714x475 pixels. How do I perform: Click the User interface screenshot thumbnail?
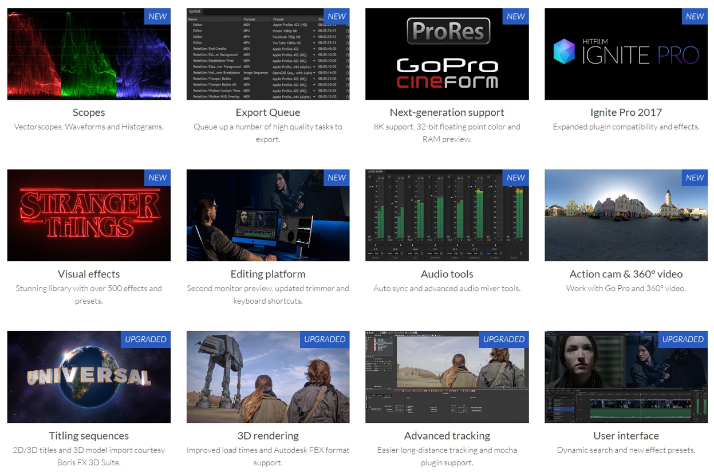pos(626,377)
